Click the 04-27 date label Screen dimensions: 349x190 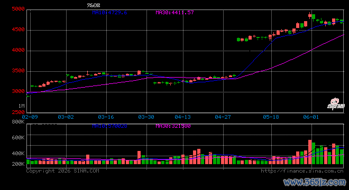point(223,117)
